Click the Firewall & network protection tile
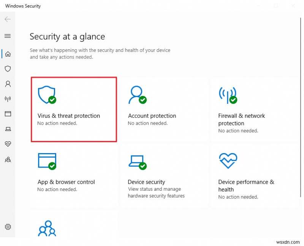 coord(254,109)
